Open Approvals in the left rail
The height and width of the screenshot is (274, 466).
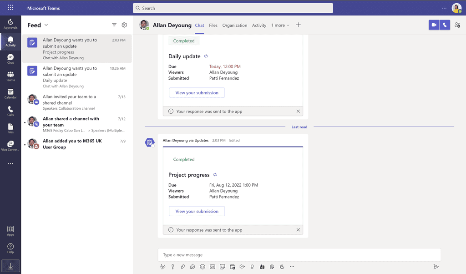[x=10, y=24]
